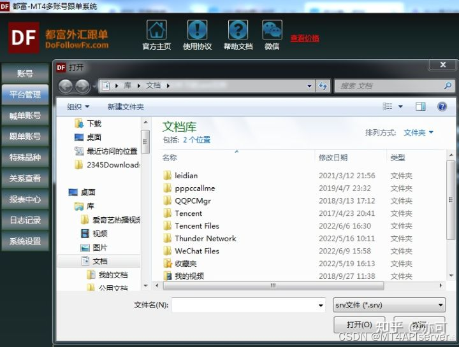The width and height of the screenshot is (459, 347).
Task: Switch to the 特殊品种 sidebar tab
Action: pyautogui.click(x=25, y=157)
